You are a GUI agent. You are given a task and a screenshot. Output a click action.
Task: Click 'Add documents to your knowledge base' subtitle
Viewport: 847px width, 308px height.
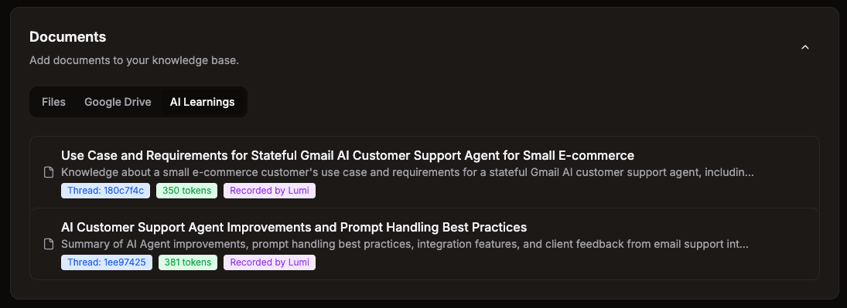pyautogui.click(x=134, y=60)
